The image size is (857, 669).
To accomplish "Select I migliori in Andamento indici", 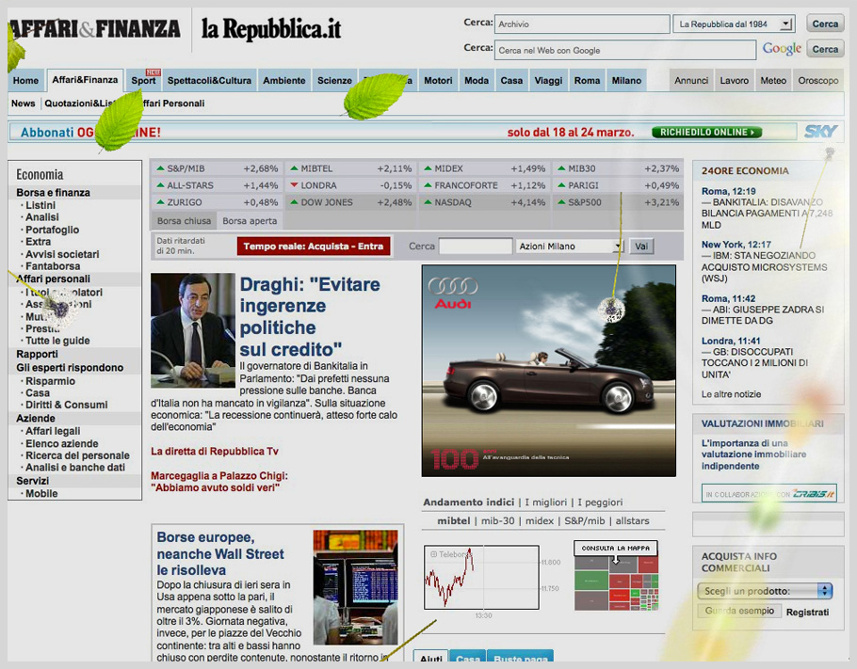I will tap(546, 502).
